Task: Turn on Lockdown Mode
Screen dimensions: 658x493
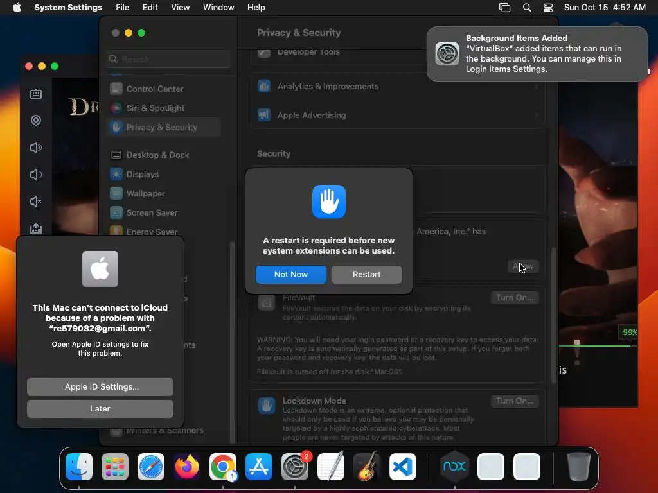Action: pyautogui.click(x=515, y=401)
